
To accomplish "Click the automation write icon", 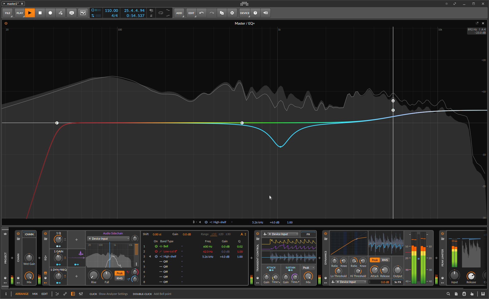I will point(61,13).
